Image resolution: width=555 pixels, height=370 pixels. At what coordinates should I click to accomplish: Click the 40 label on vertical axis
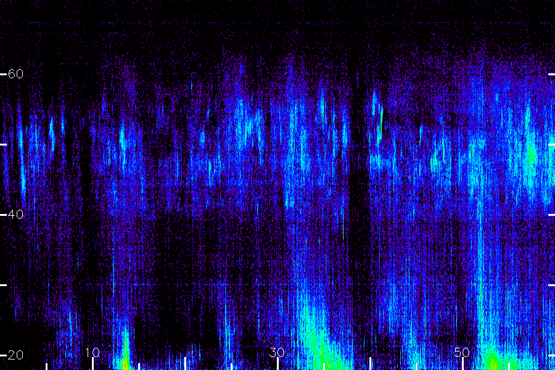click(15, 215)
